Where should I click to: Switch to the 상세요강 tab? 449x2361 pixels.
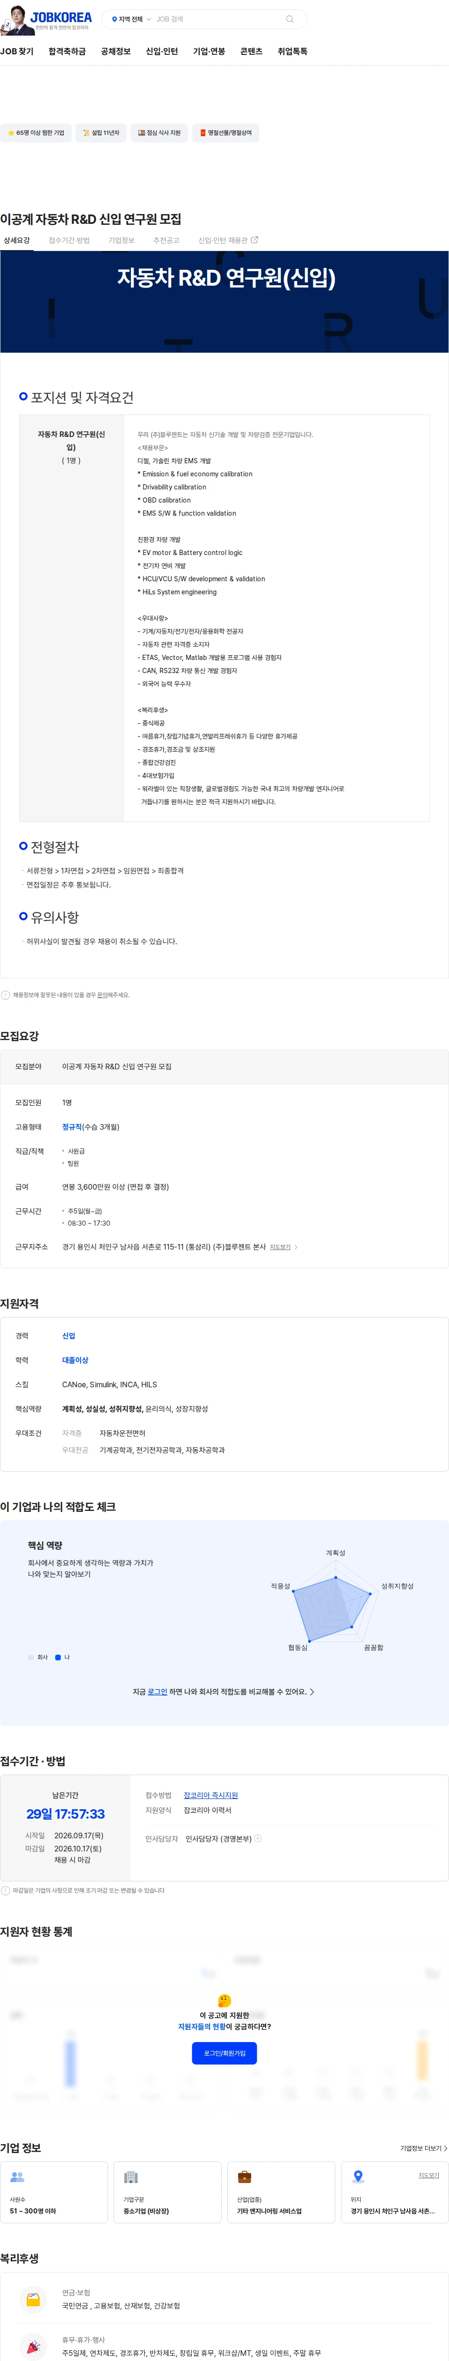coord(16,240)
